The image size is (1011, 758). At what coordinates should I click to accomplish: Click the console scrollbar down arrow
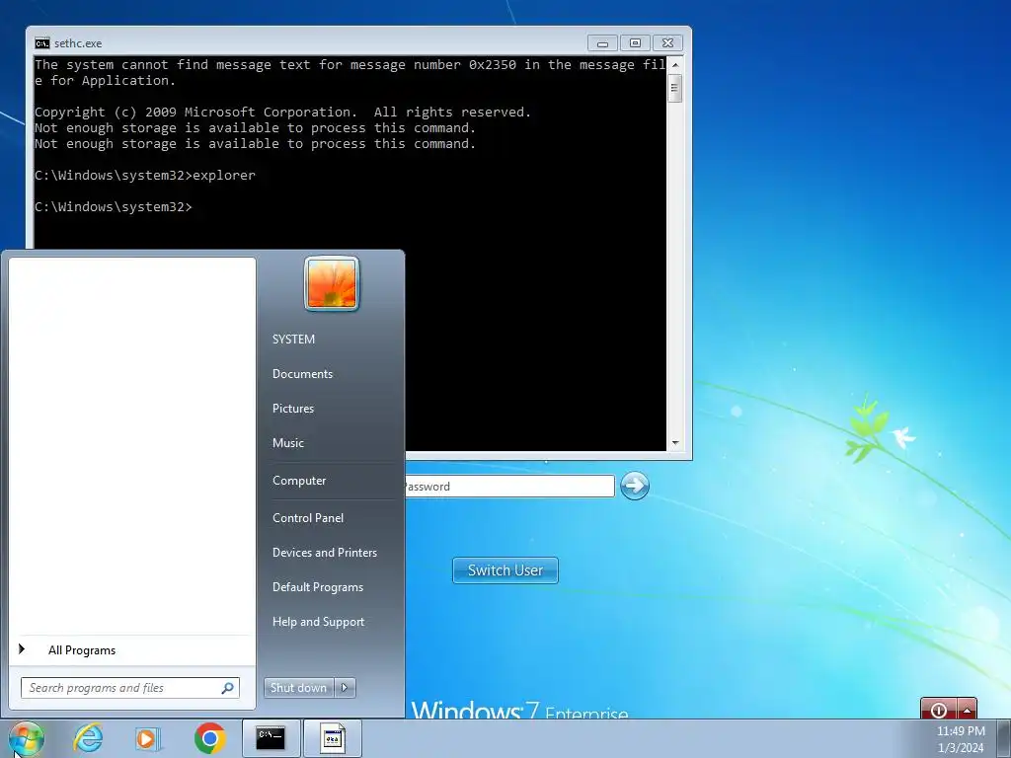[x=675, y=443]
